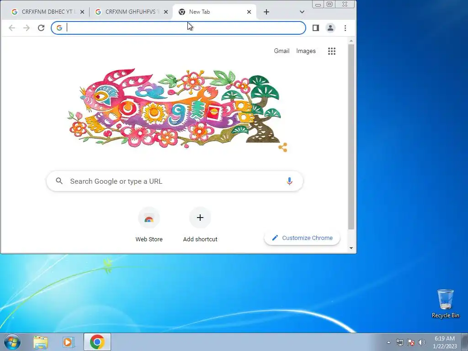Viewport: 468px width, 351px height.
Task: Open the Windows Start menu
Action: click(x=12, y=342)
